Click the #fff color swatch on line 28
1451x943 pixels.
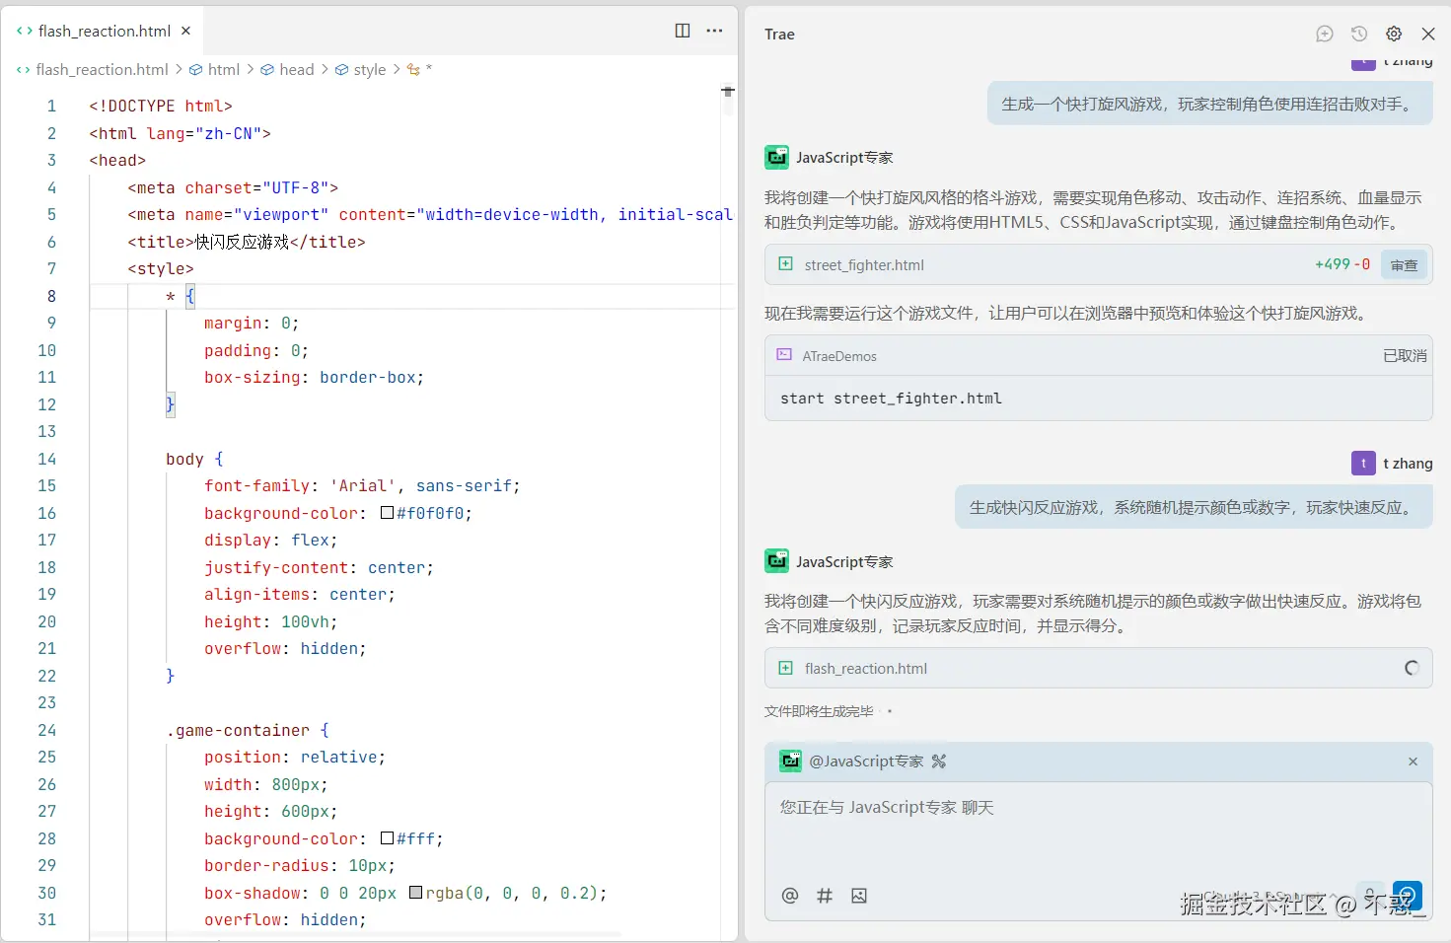click(387, 838)
